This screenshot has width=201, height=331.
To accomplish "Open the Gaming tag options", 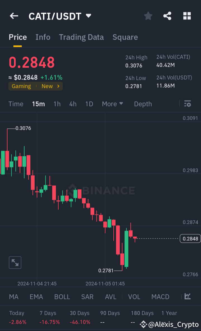I will click(x=21, y=86).
